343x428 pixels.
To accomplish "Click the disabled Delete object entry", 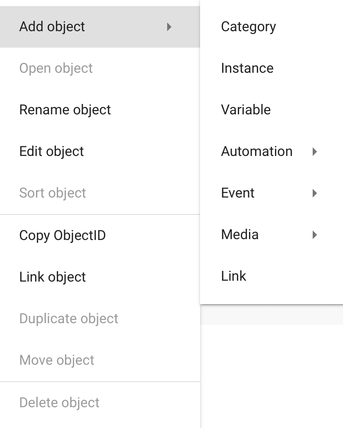I will [x=59, y=402].
